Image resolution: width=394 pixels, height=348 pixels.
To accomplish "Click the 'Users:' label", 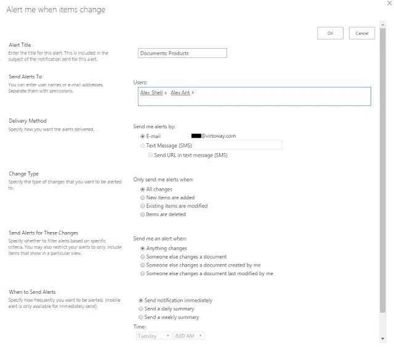I will (x=140, y=82).
